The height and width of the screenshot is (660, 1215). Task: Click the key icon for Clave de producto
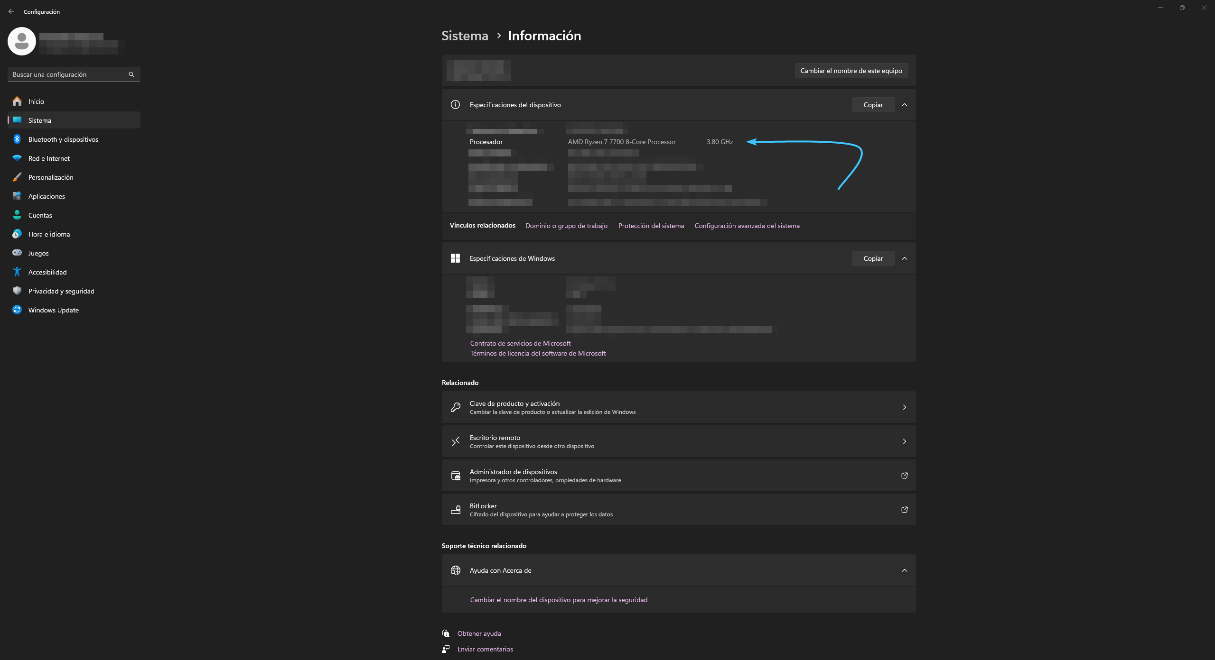click(455, 407)
